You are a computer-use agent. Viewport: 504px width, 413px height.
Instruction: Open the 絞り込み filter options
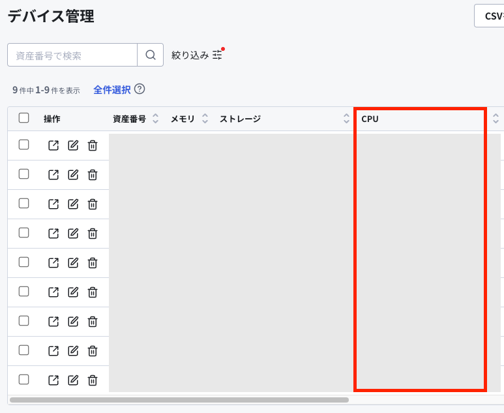point(197,55)
